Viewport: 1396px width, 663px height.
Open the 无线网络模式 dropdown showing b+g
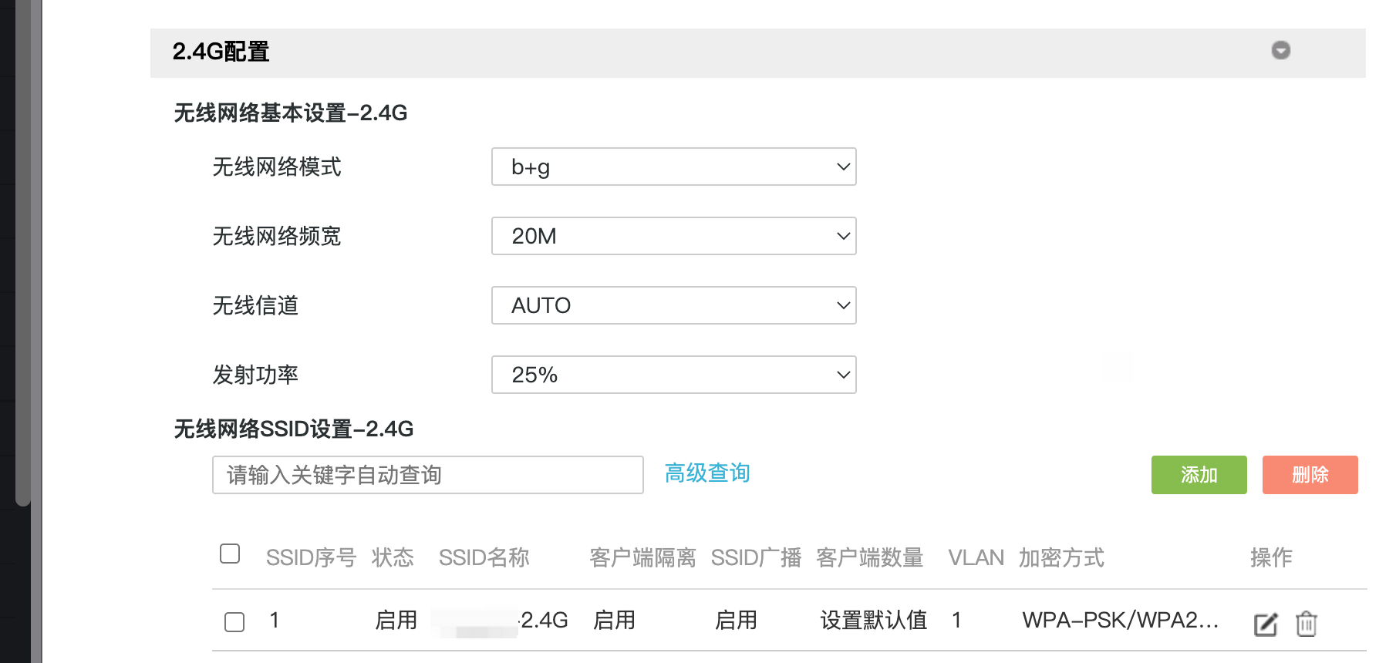(x=673, y=167)
